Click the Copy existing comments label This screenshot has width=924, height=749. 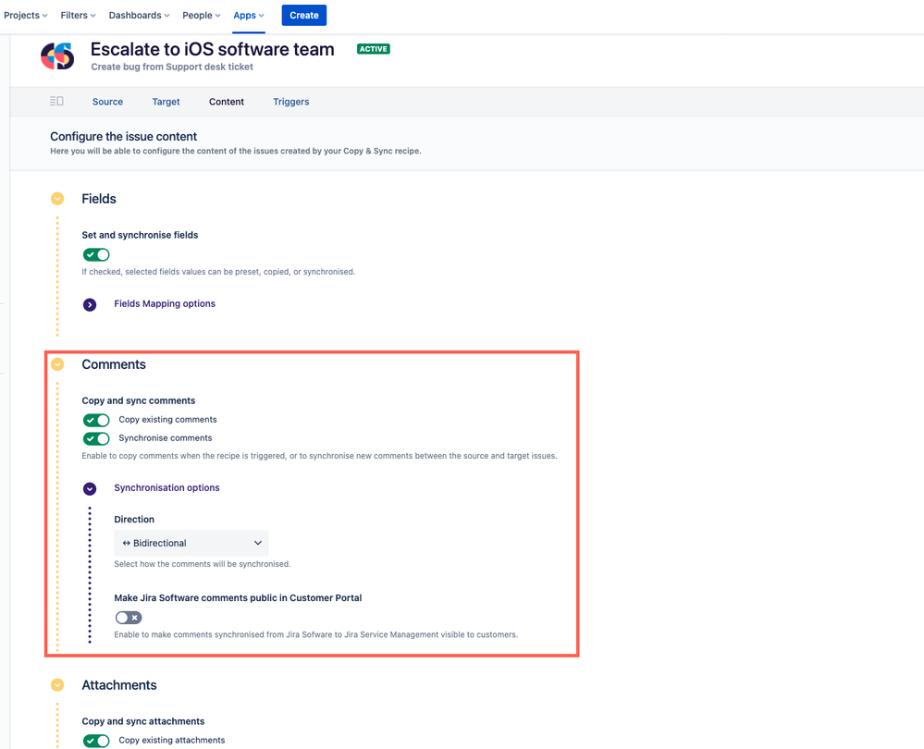click(x=168, y=419)
